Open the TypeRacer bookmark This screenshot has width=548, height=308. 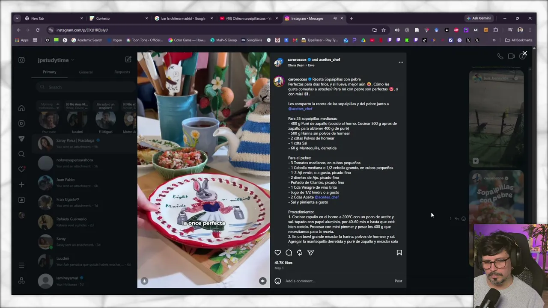(x=319, y=40)
